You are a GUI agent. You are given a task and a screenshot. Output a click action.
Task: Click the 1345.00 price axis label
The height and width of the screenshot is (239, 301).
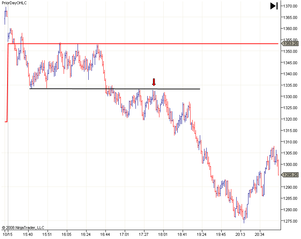290,63
